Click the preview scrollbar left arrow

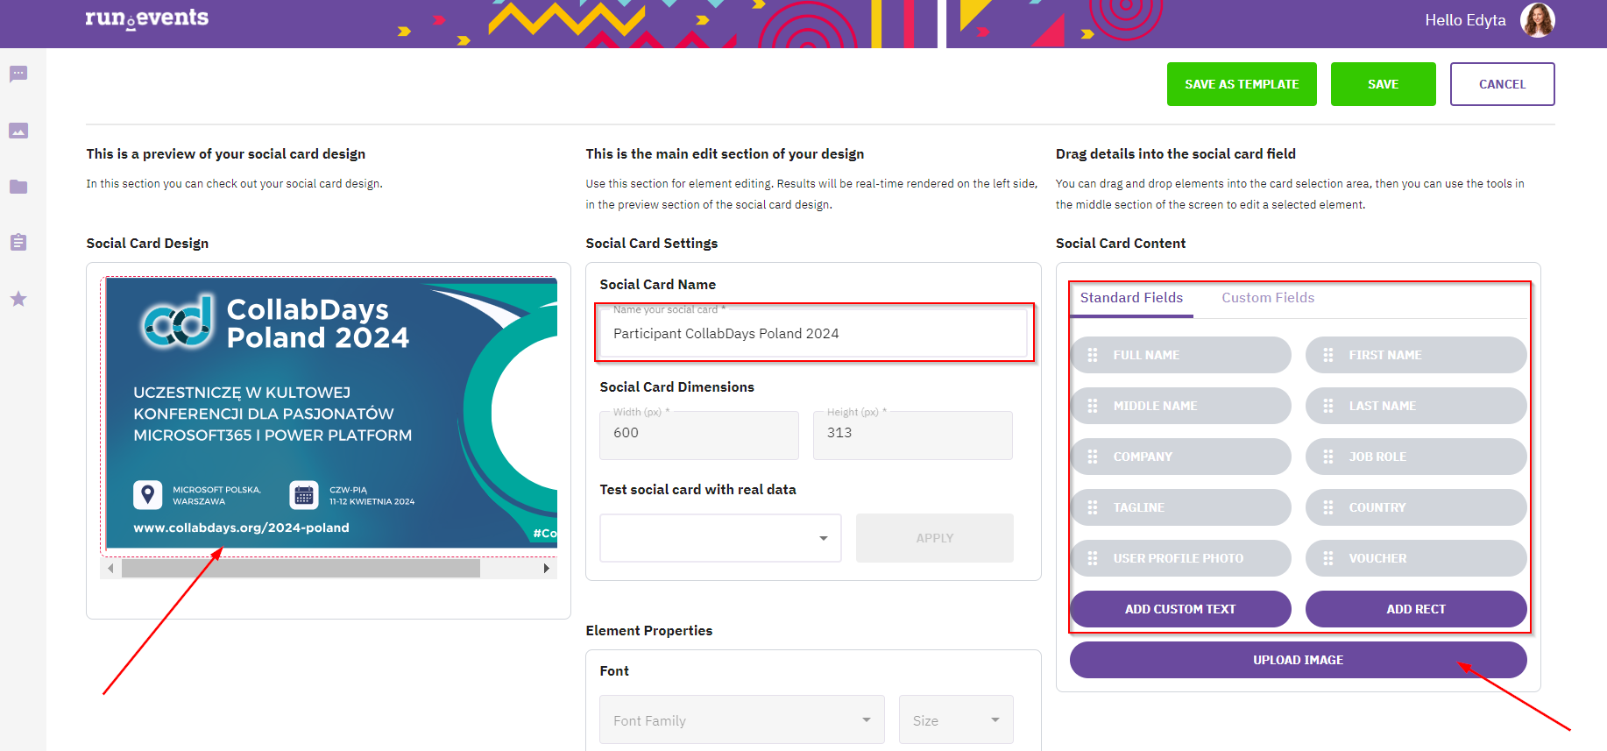click(x=110, y=569)
